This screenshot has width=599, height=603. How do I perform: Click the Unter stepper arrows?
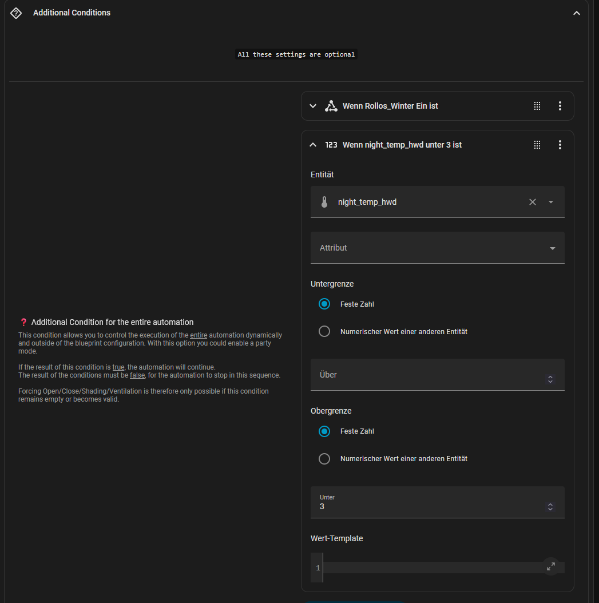pyautogui.click(x=550, y=506)
